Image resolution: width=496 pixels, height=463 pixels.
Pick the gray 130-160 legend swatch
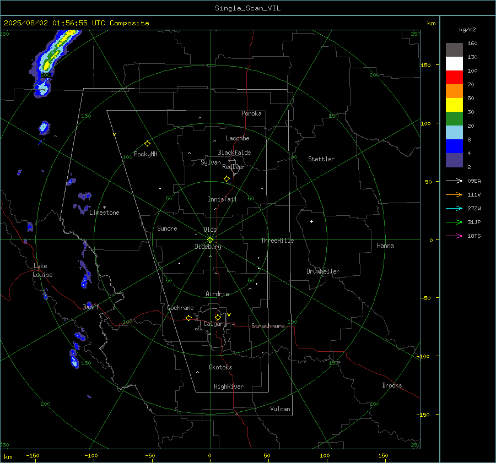coord(454,50)
